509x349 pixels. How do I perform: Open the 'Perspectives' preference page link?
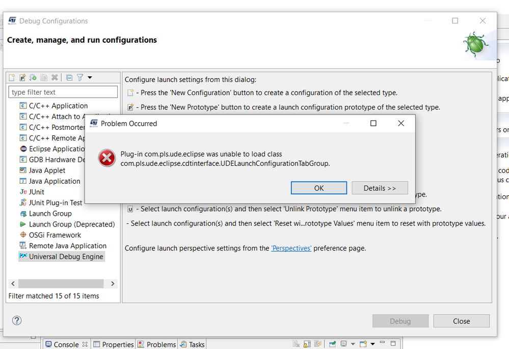tap(291, 248)
